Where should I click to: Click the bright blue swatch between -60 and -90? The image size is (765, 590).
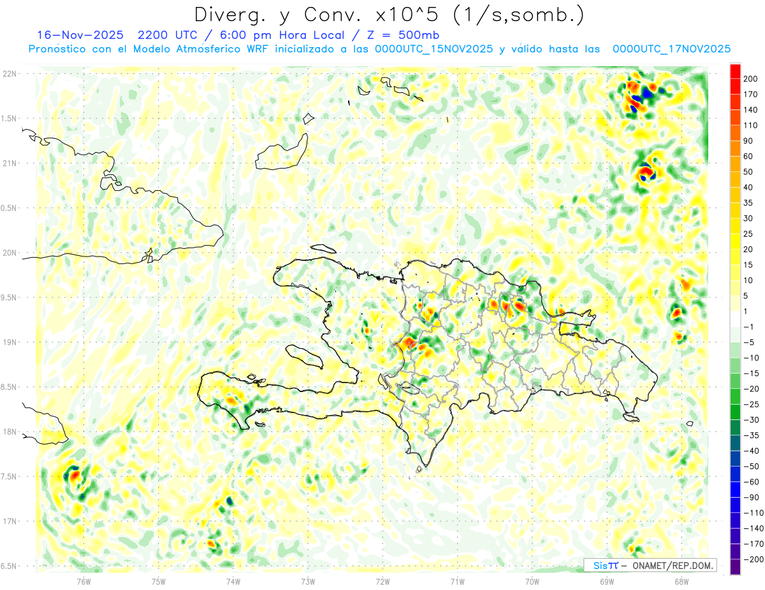(735, 489)
